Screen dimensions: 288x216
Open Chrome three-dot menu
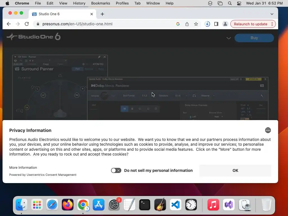272,24
